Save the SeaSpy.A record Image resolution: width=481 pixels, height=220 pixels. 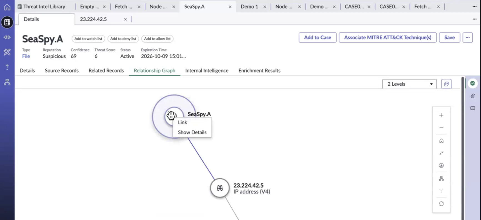click(x=449, y=37)
